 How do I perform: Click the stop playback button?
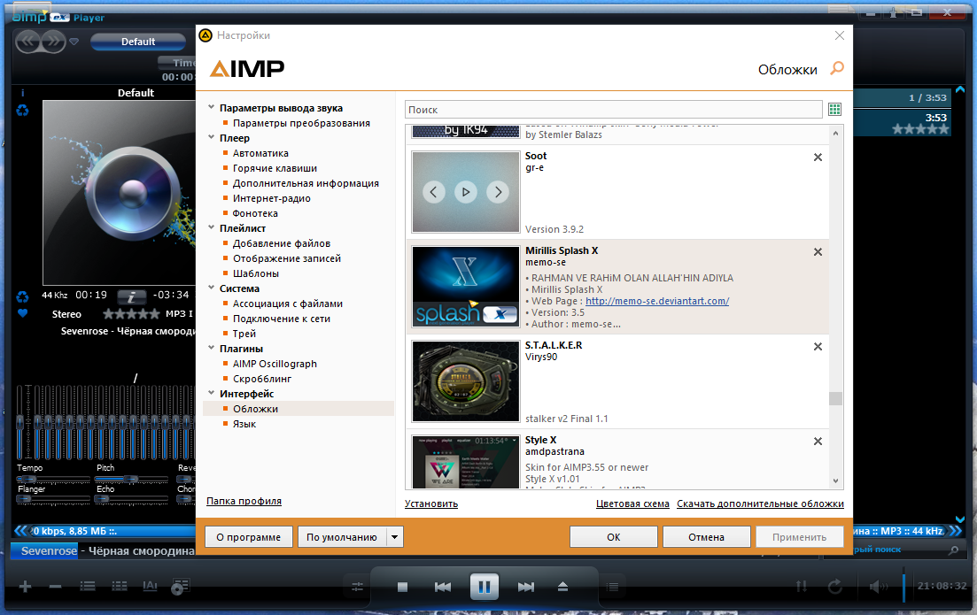pyautogui.click(x=402, y=587)
